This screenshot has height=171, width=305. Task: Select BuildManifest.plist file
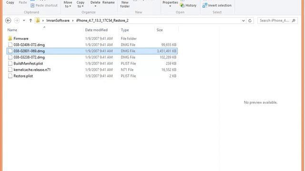point(28,63)
